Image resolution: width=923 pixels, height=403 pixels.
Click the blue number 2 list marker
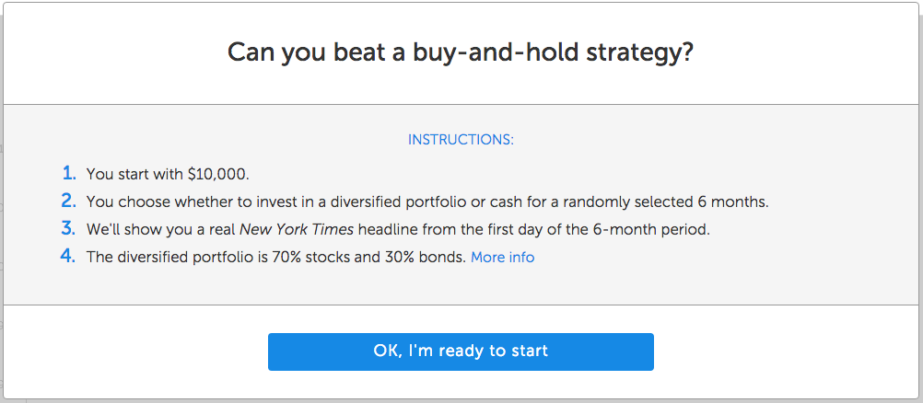coord(68,201)
